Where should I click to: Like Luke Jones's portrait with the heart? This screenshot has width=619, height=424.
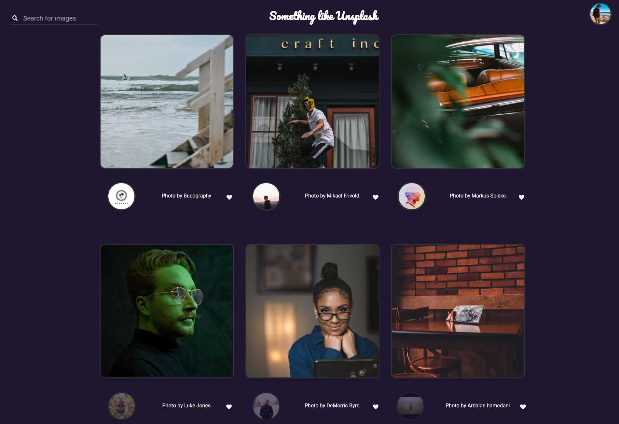click(x=229, y=407)
